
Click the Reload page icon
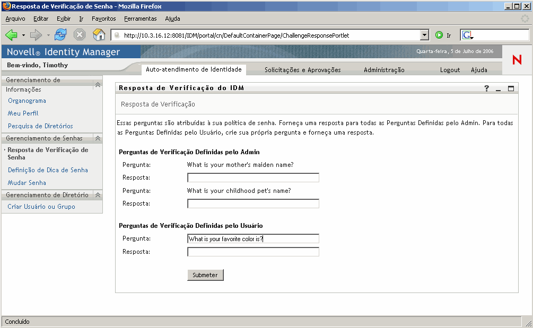pyautogui.click(x=60, y=35)
